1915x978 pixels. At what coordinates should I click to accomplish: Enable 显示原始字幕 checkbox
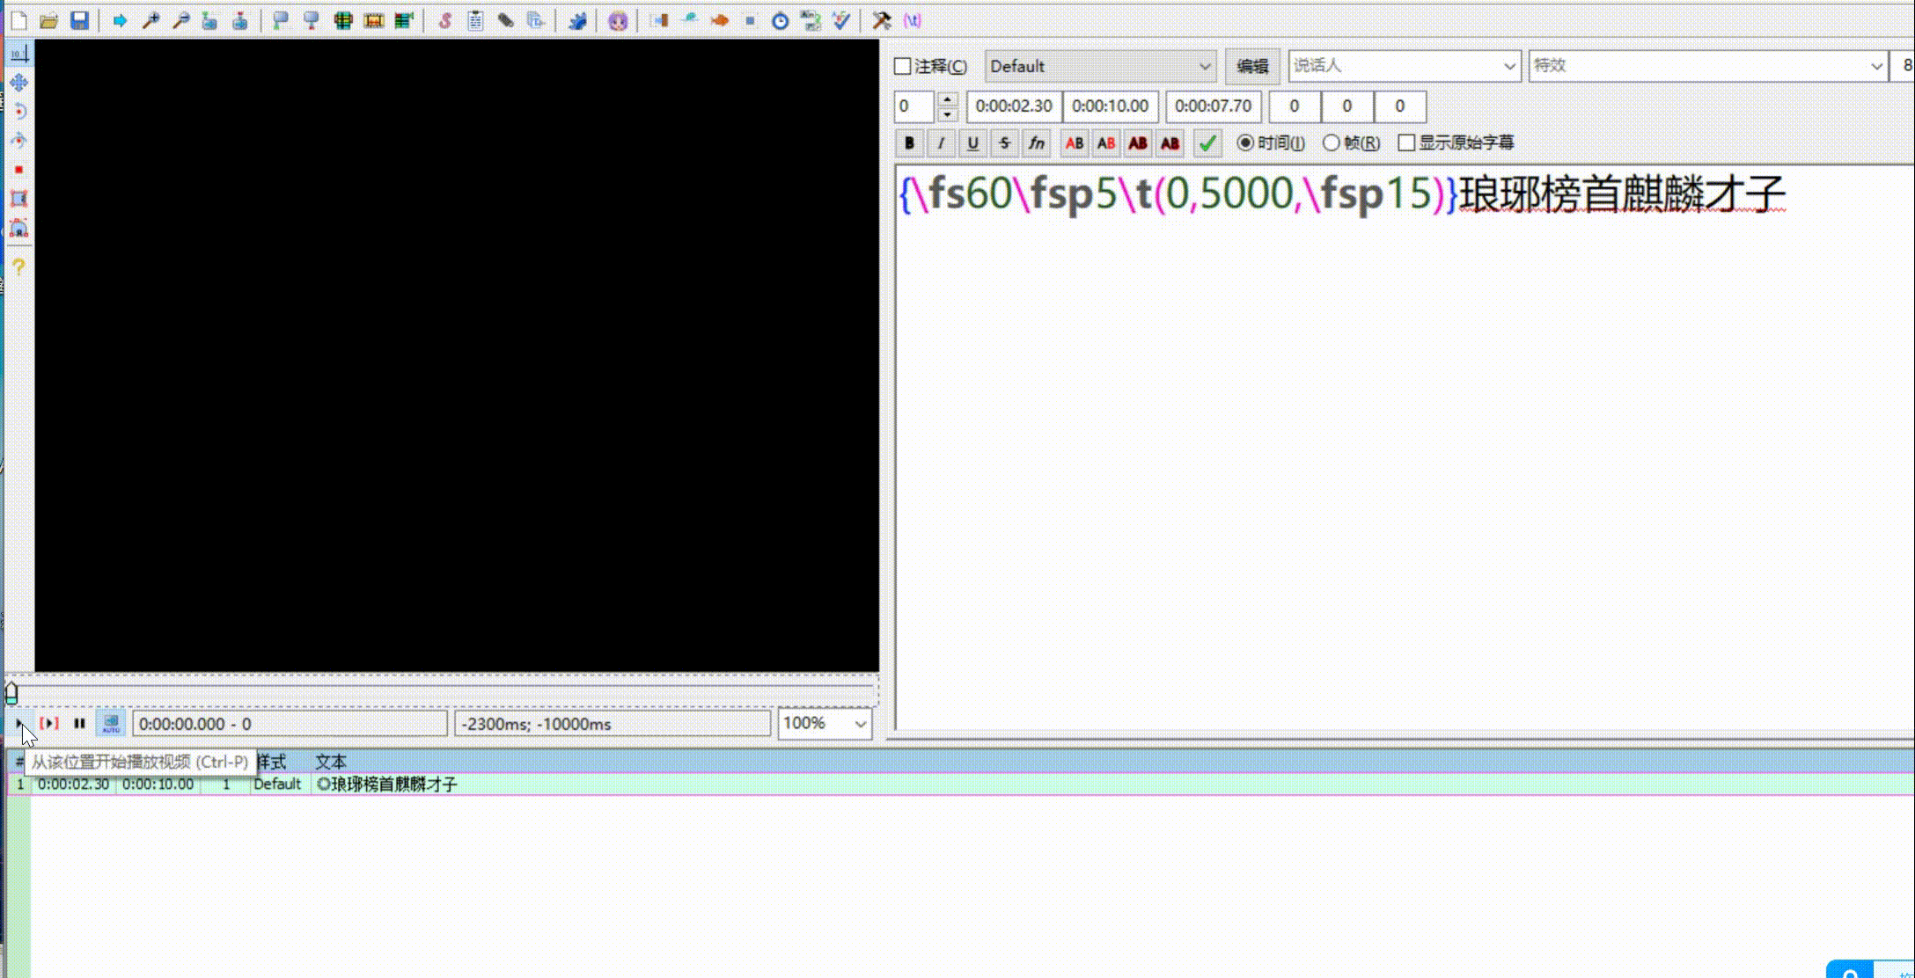click(x=1406, y=142)
